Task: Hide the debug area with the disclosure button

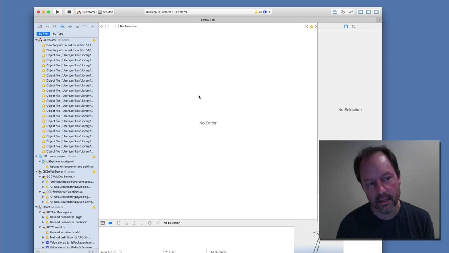Action: [102, 223]
